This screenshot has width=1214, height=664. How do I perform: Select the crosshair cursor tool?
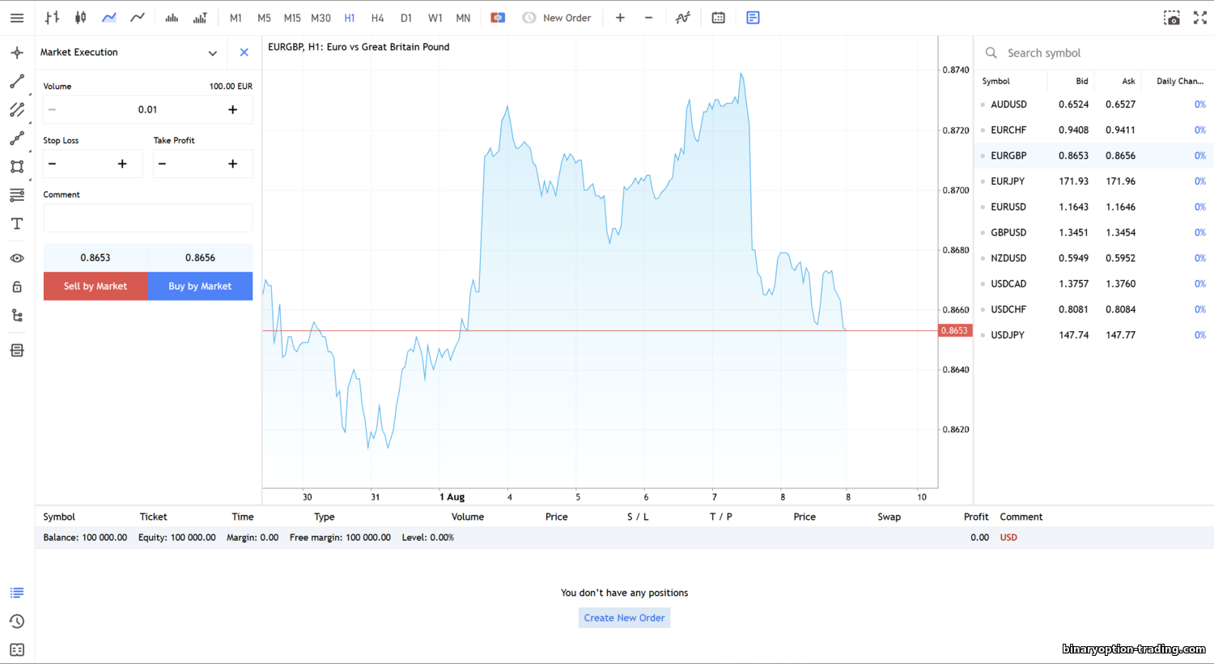[17, 53]
